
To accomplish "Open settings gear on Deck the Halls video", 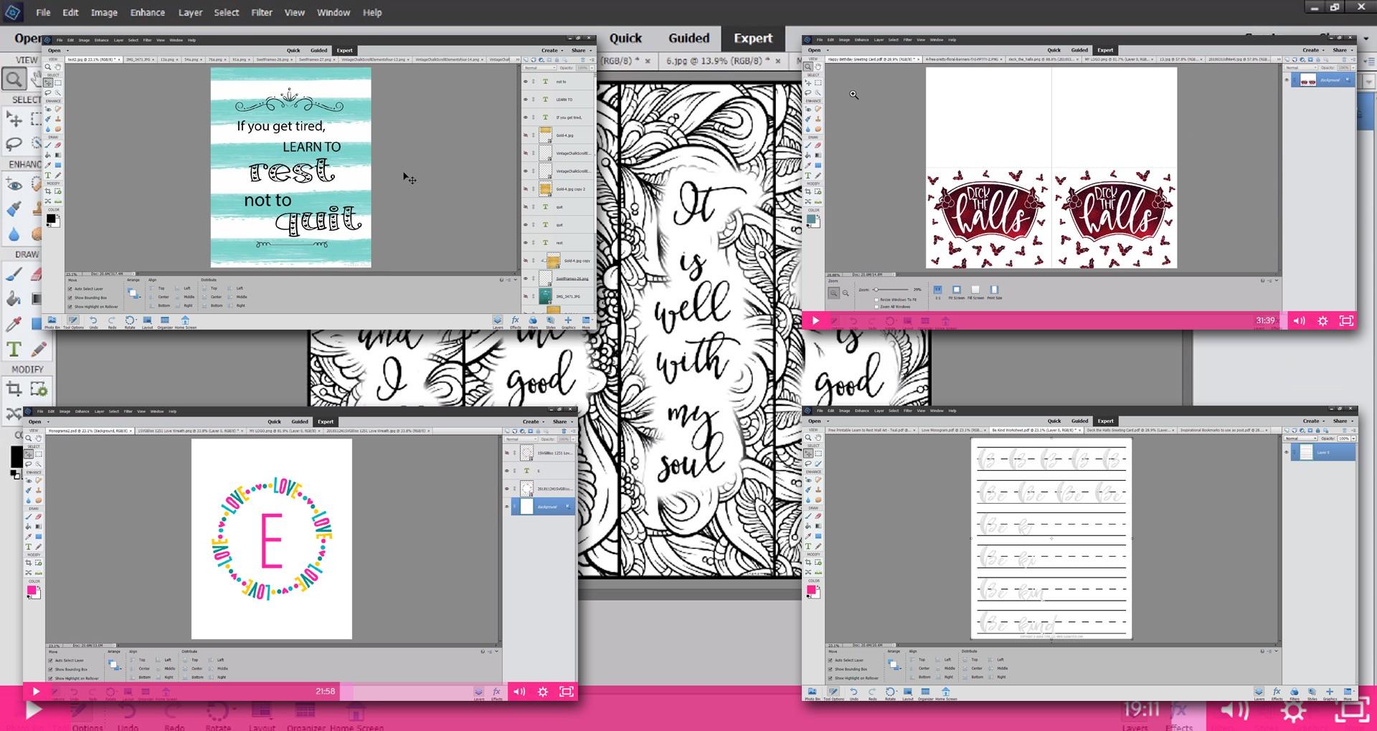I will click(x=1322, y=321).
